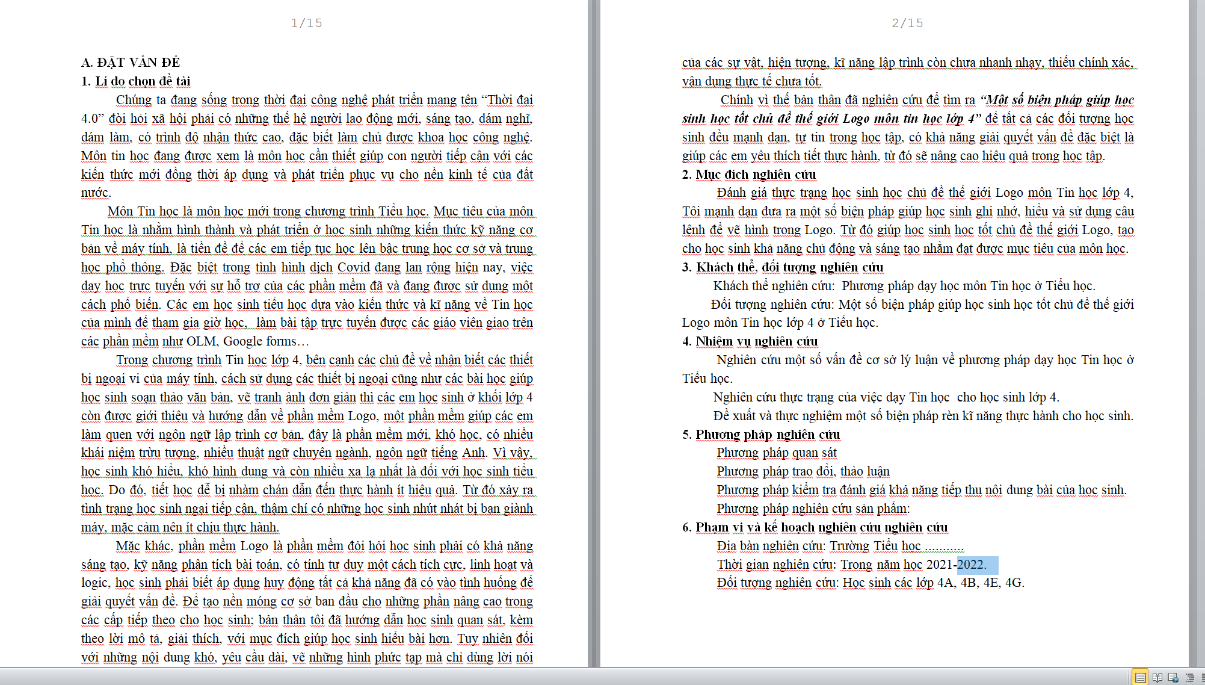Click paragraph start 'Trong chương trình Tin học lớp 4'
Screen dimensions: 1205x685
[x=208, y=360]
